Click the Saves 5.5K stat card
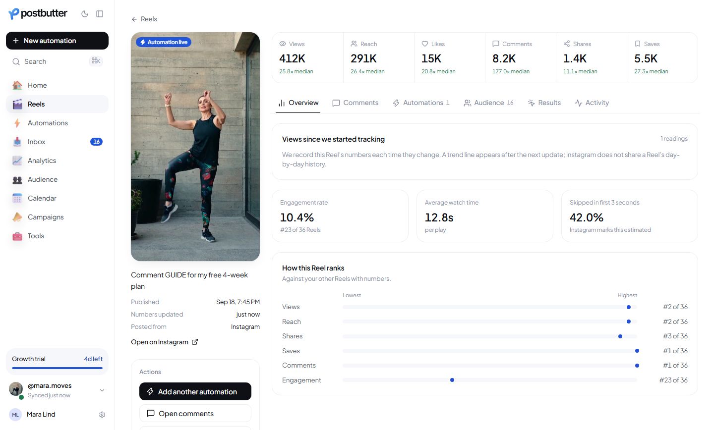Viewport: 714px width, 430px height. pyautogui.click(x=662, y=57)
